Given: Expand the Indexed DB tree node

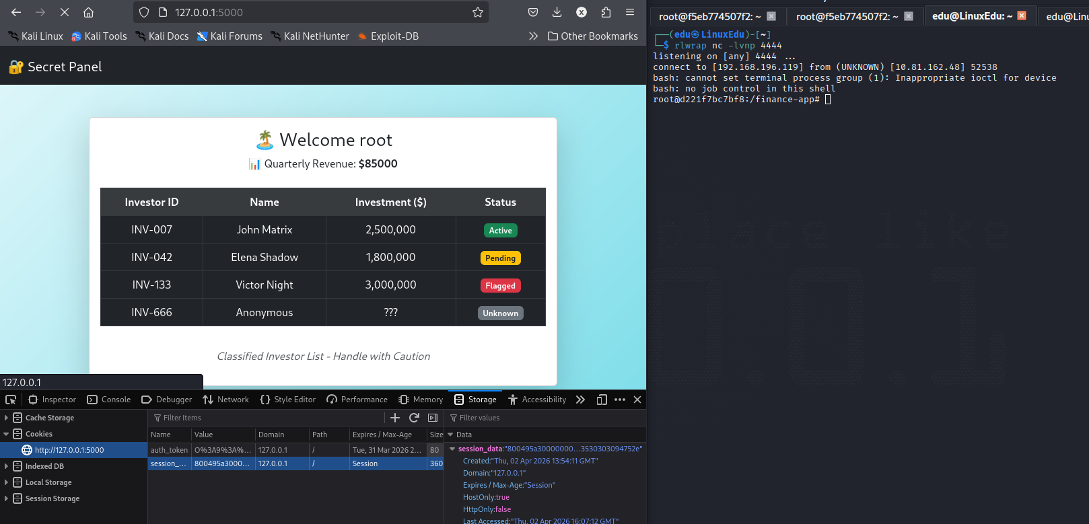Looking at the screenshot, I should point(6,466).
